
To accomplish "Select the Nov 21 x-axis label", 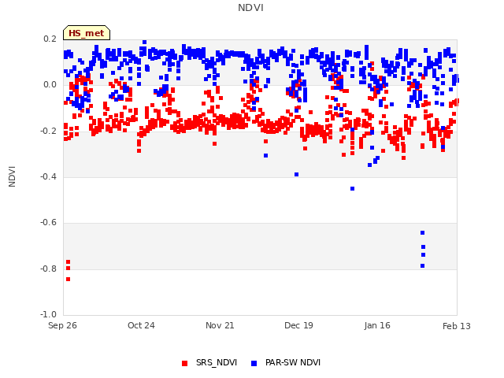I will (220, 325).
